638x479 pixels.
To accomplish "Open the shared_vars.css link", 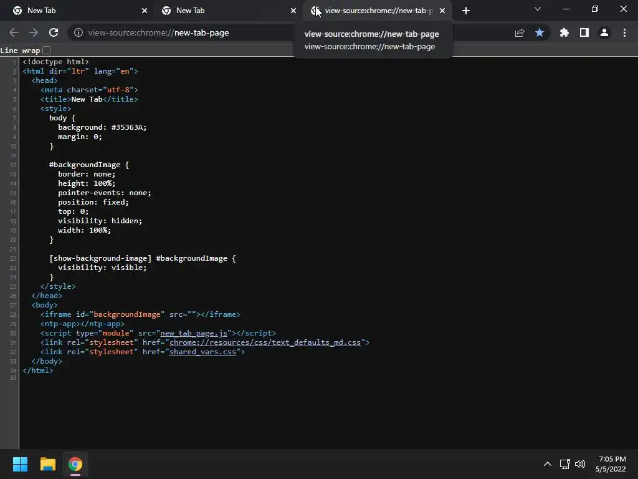I will coord(202,352).
